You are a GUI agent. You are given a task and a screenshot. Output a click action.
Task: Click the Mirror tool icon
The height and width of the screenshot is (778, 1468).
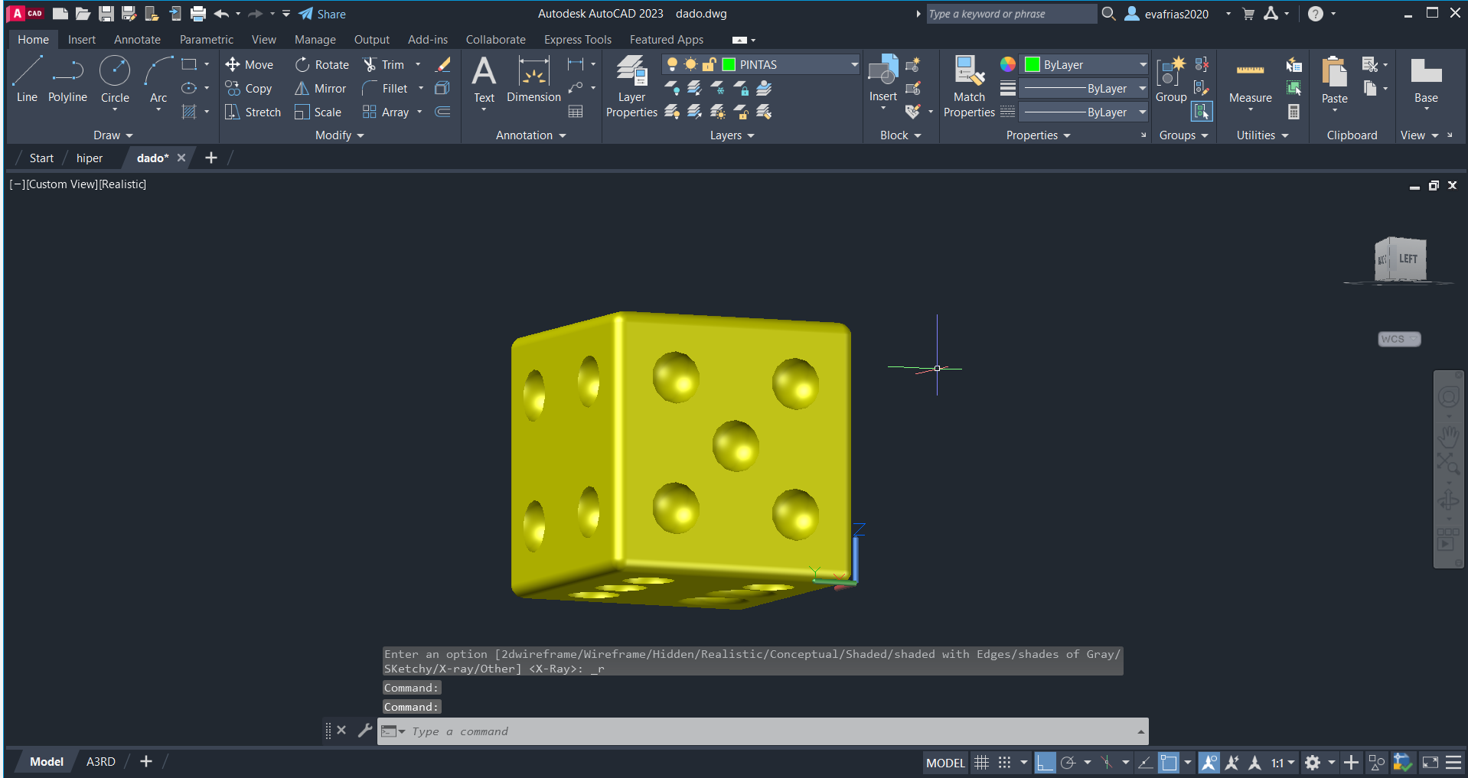coord(302,89)
